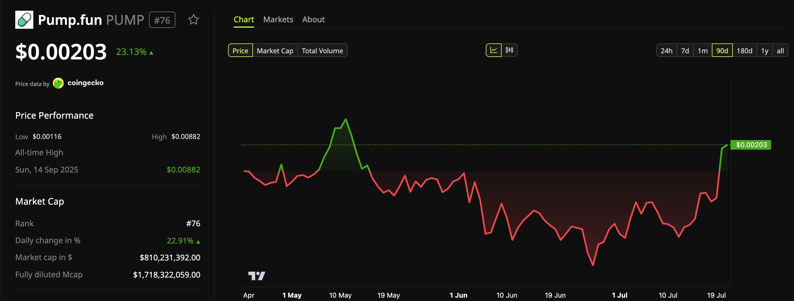Set chart range to 1m
Image resolution: width=794 pixels, height=301 pixels.
[x=703, y=50]
